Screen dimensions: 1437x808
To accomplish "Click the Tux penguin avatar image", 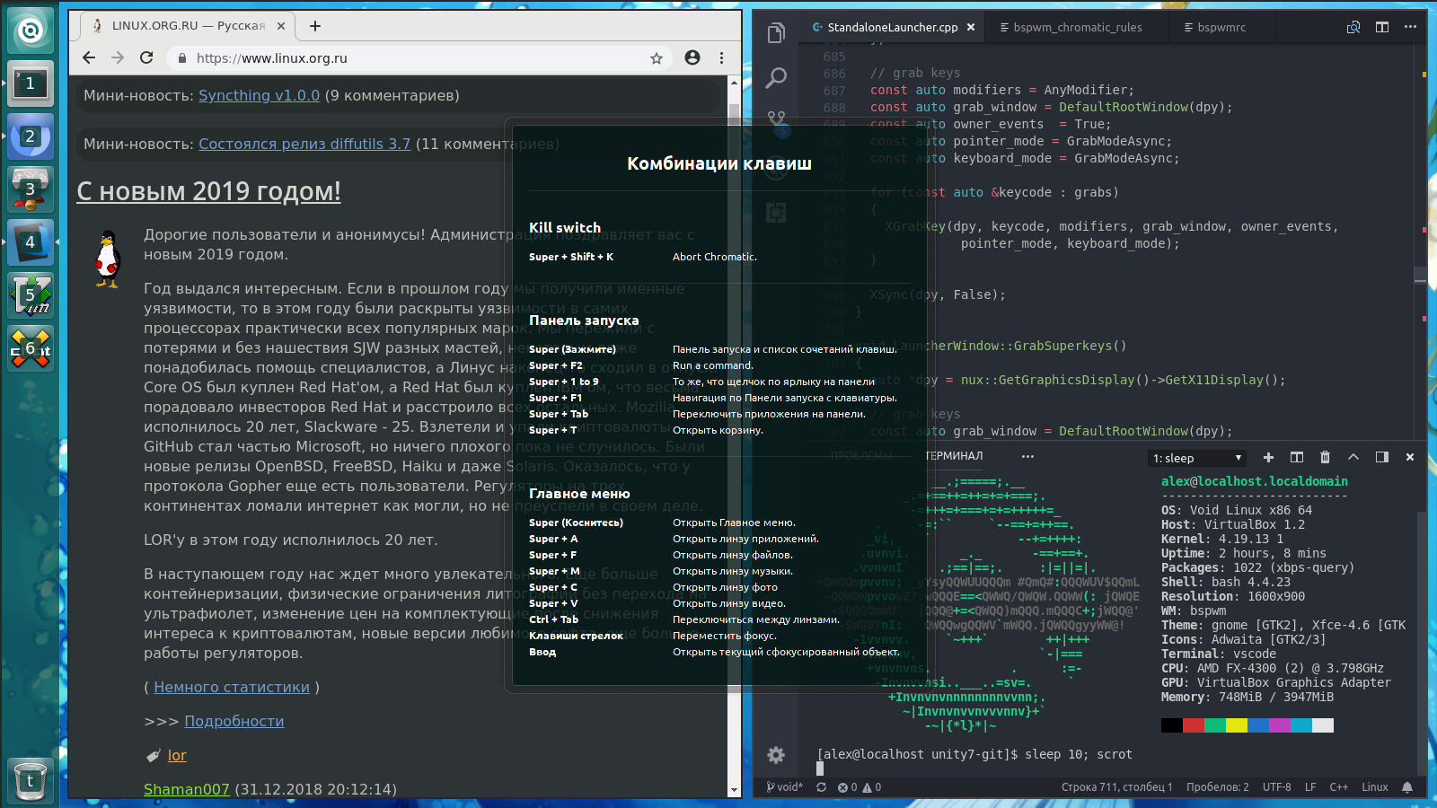I will click(x=108, y=259).
